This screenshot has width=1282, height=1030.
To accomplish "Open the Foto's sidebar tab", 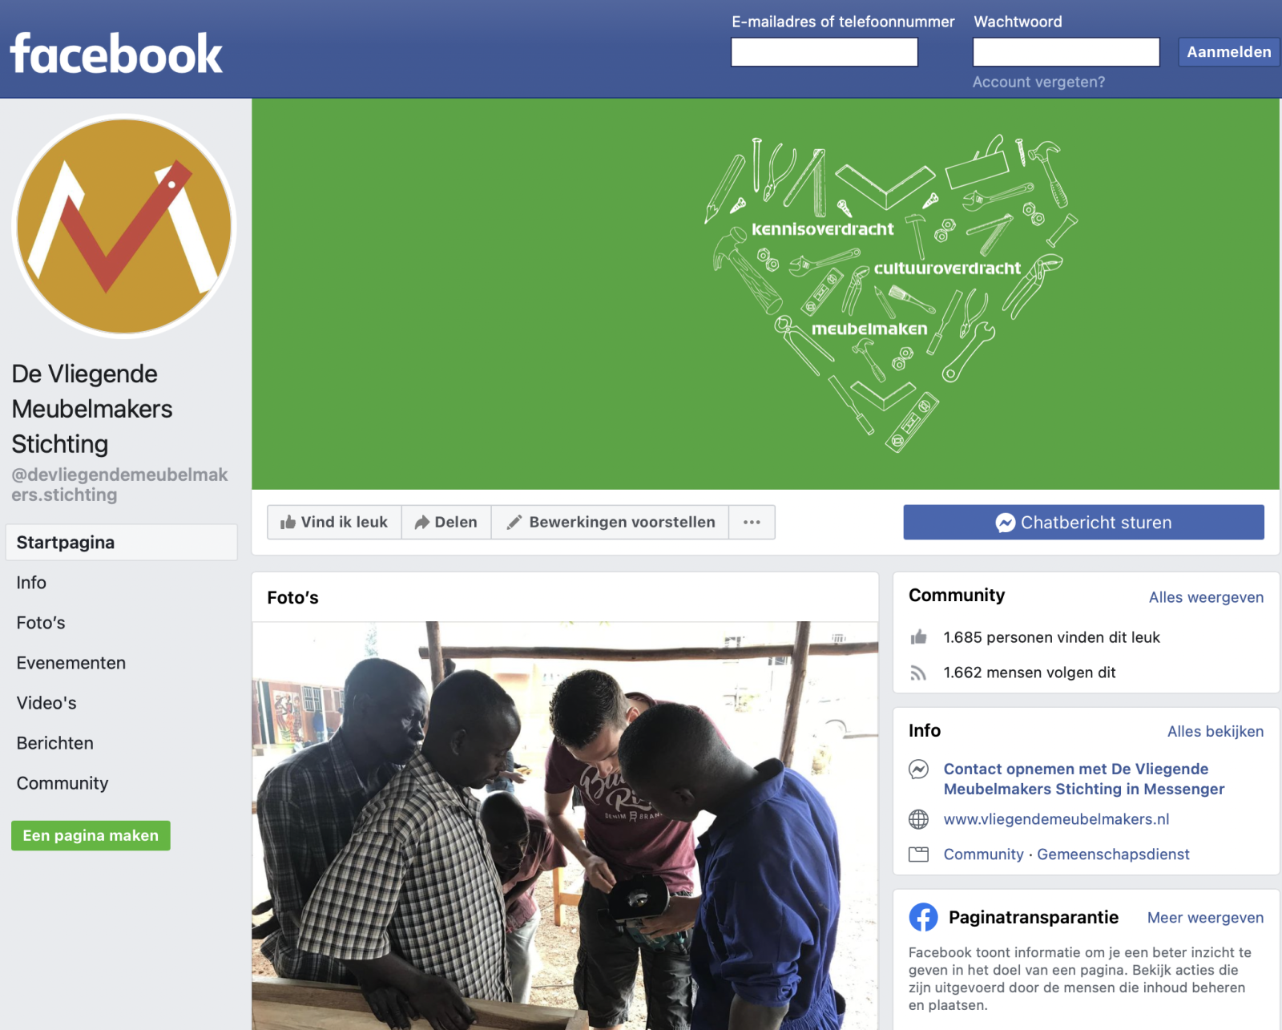I will 41,623.
